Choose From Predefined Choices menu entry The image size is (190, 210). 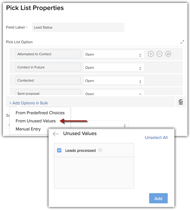click(40, 113)
